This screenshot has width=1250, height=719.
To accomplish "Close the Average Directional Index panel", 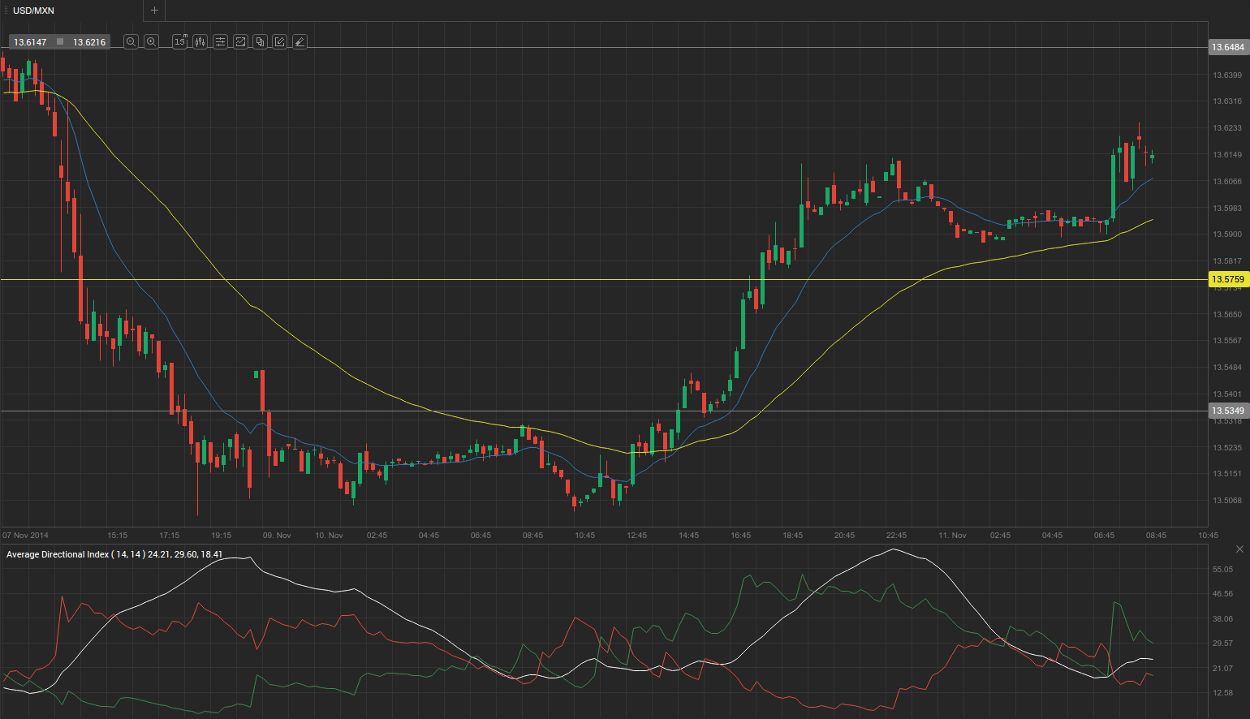I will click(1239, 549).
